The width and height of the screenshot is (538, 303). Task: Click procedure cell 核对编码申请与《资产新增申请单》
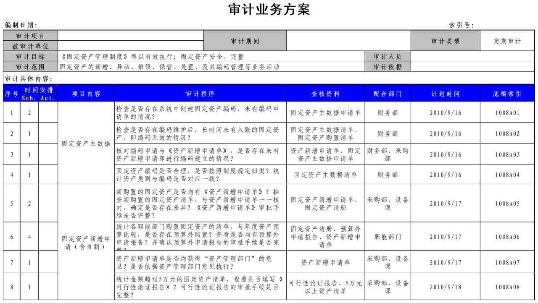coord(200,154)
